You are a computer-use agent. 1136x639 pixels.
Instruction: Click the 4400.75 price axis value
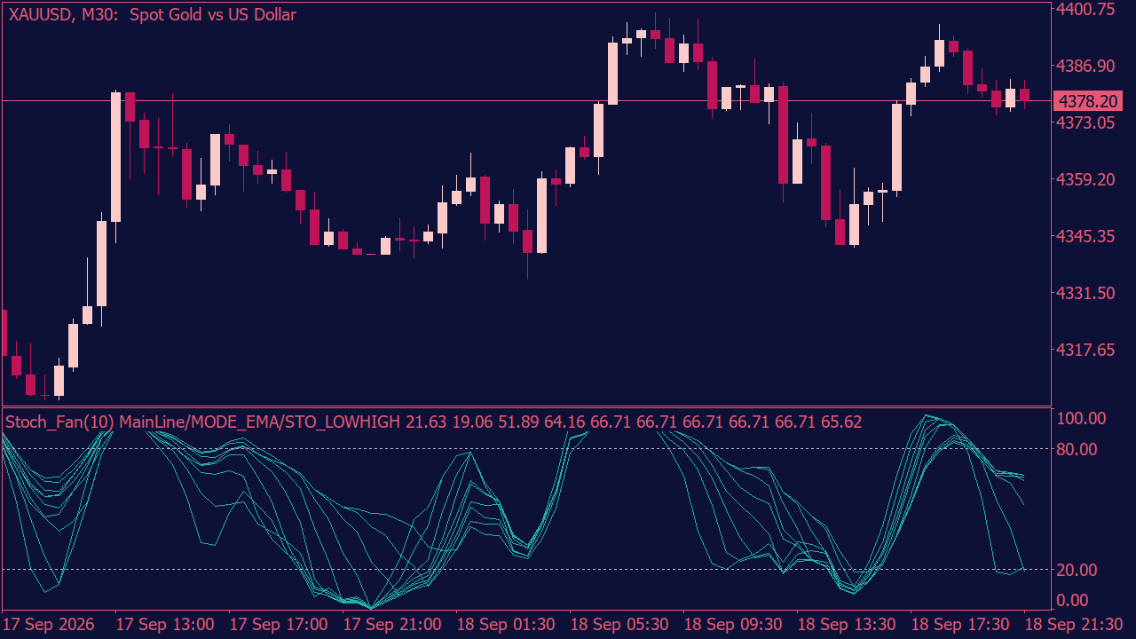[x=1087, y=9]
